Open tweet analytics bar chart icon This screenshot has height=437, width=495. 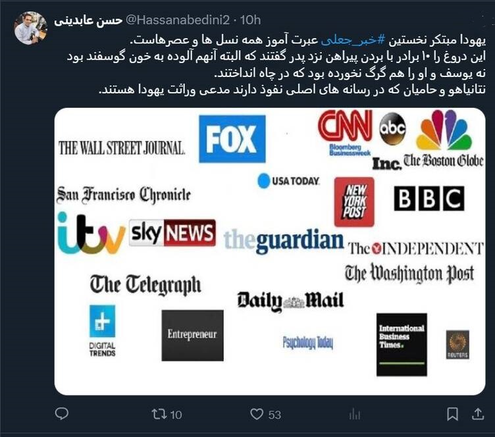point(355,414)
